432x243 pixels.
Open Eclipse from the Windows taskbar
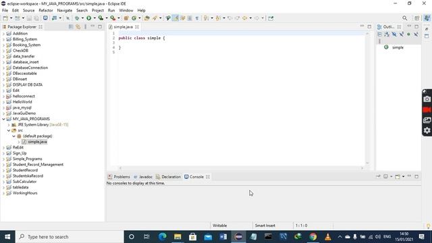(x=238, y=237)
